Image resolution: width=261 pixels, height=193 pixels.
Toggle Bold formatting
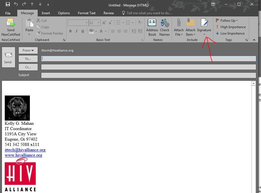(x=70, y=31)
